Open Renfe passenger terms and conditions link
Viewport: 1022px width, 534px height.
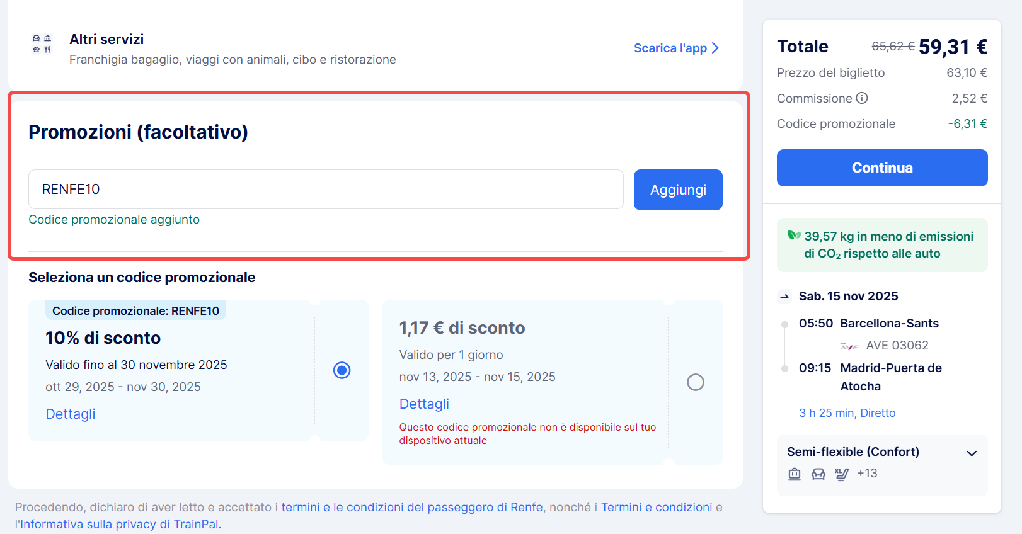(x=412, y=507)
